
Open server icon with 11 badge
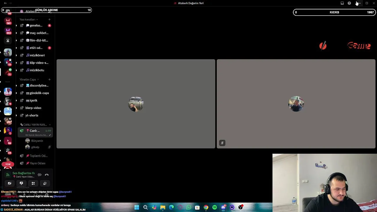point(8,72)
